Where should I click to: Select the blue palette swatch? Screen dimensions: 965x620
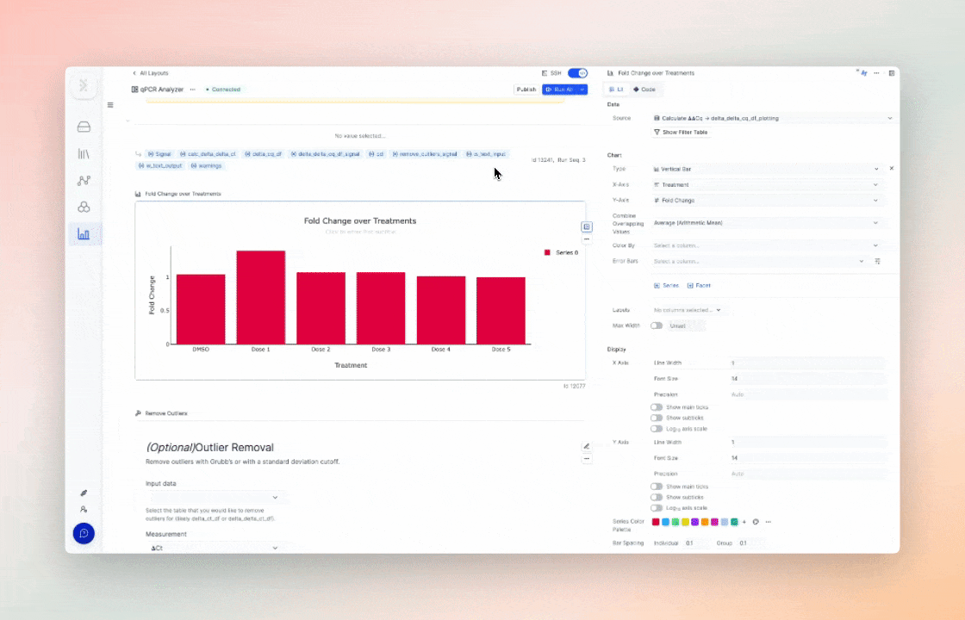[x=665, y=522]
